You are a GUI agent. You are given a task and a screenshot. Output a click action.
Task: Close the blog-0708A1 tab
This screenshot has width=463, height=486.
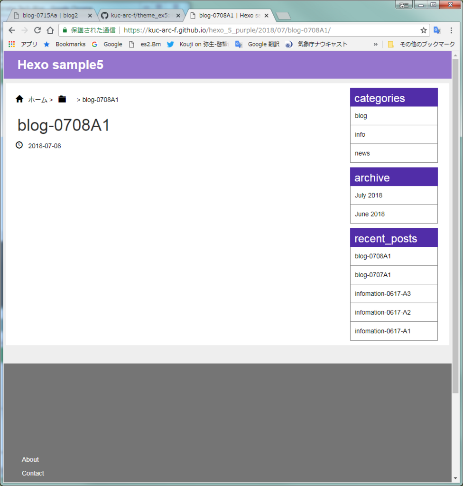coord(266,16)
